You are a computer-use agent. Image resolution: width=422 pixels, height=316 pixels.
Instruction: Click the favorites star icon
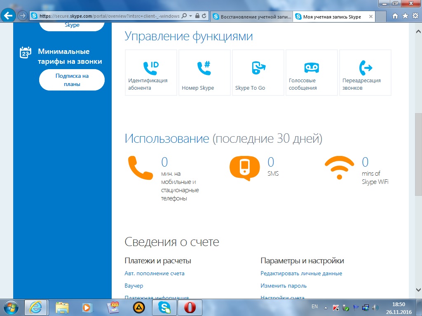click(406, 16)
